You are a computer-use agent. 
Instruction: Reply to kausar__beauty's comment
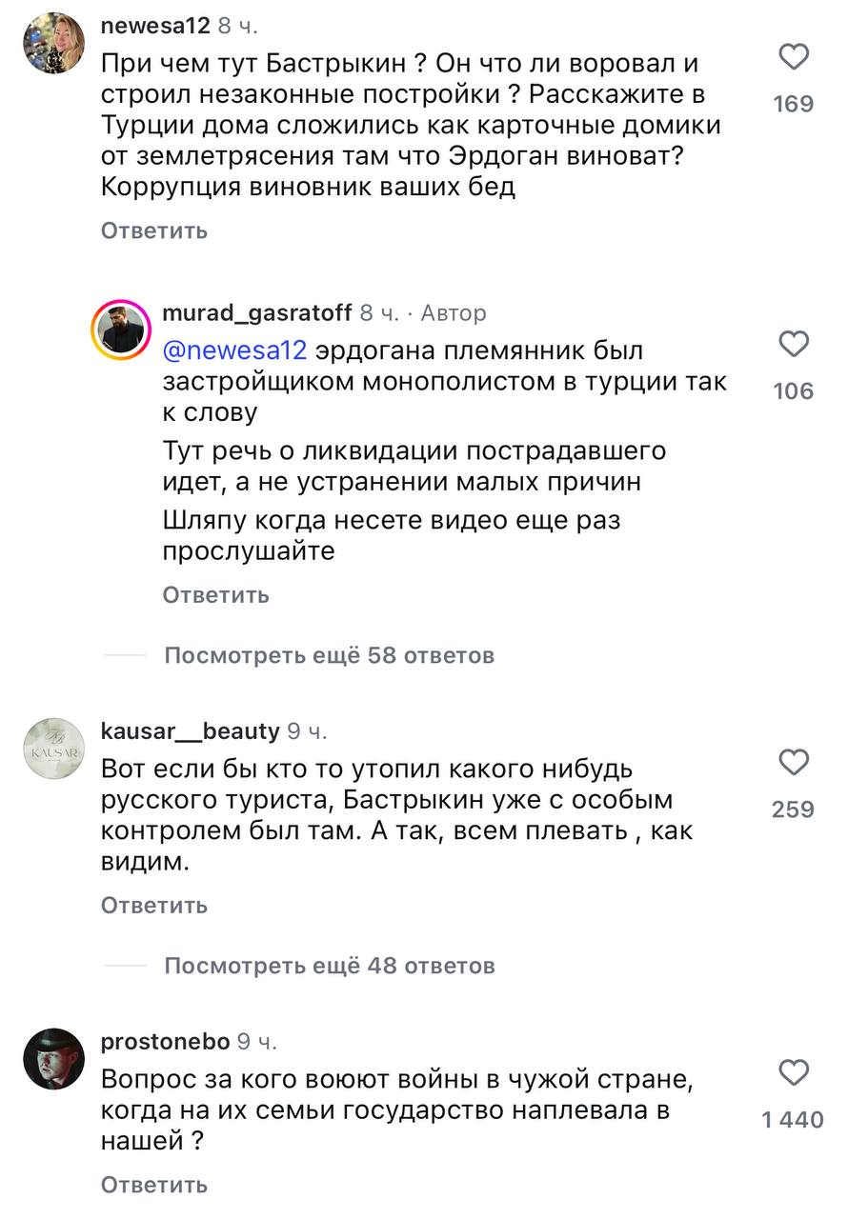152,907
